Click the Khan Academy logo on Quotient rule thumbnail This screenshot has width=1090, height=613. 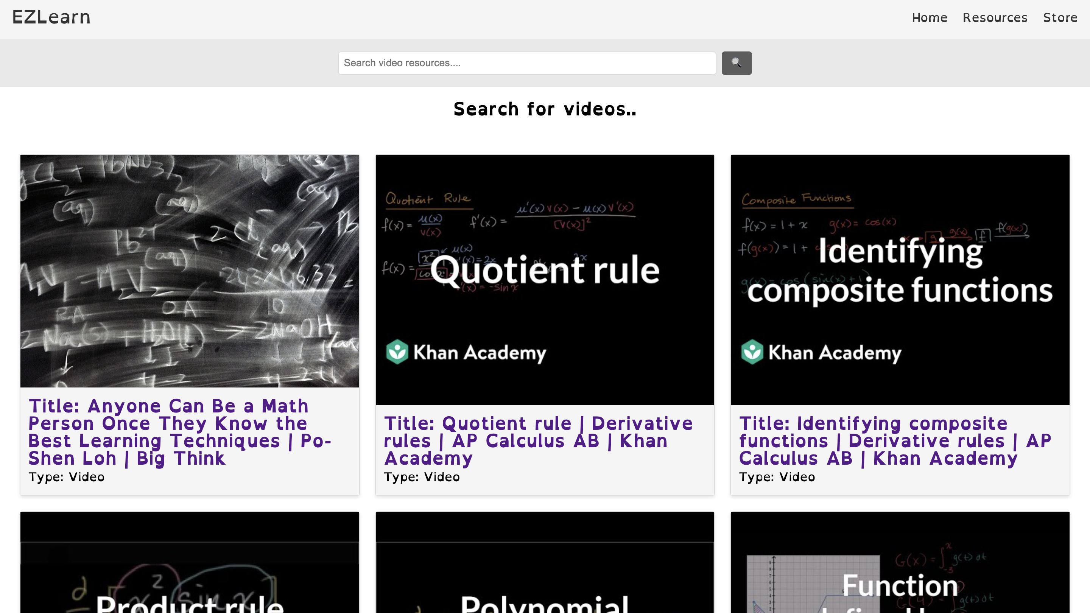[466, 352]
